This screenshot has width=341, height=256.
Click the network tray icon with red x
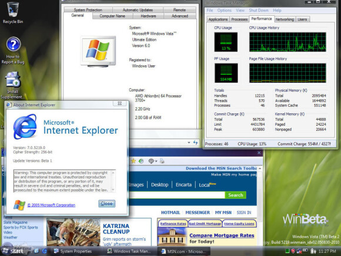click(299, 251)
